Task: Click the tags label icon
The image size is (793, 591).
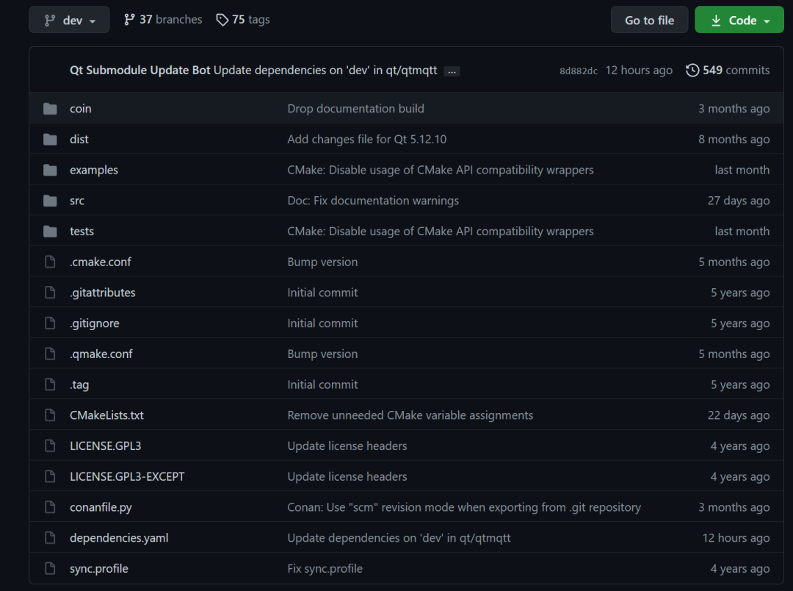Action: [222, 20]
